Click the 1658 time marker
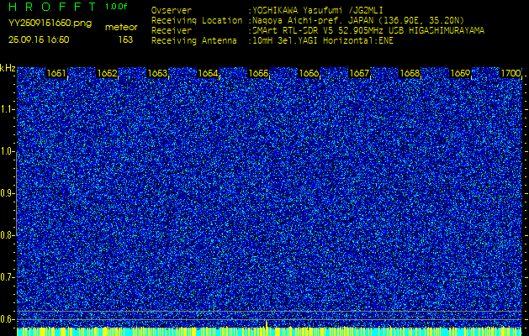 click(410, 73)
